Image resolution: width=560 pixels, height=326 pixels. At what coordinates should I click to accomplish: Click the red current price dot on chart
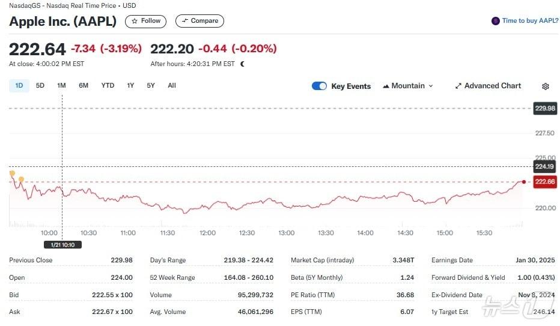tap(524, 181)
